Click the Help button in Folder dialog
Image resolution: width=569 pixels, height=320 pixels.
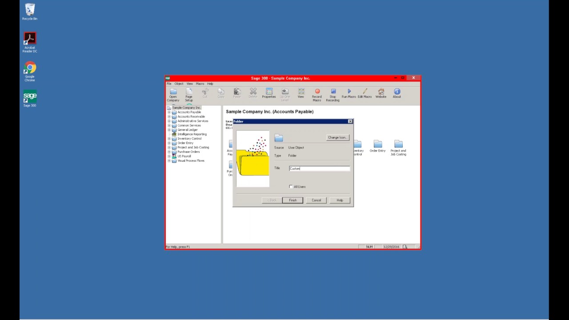click(340, 200)
